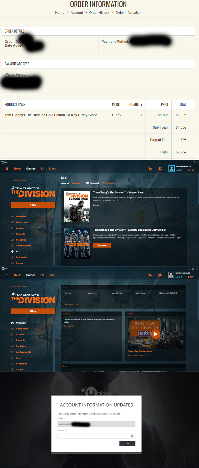Open View more streams external link

tap(138, 355)
